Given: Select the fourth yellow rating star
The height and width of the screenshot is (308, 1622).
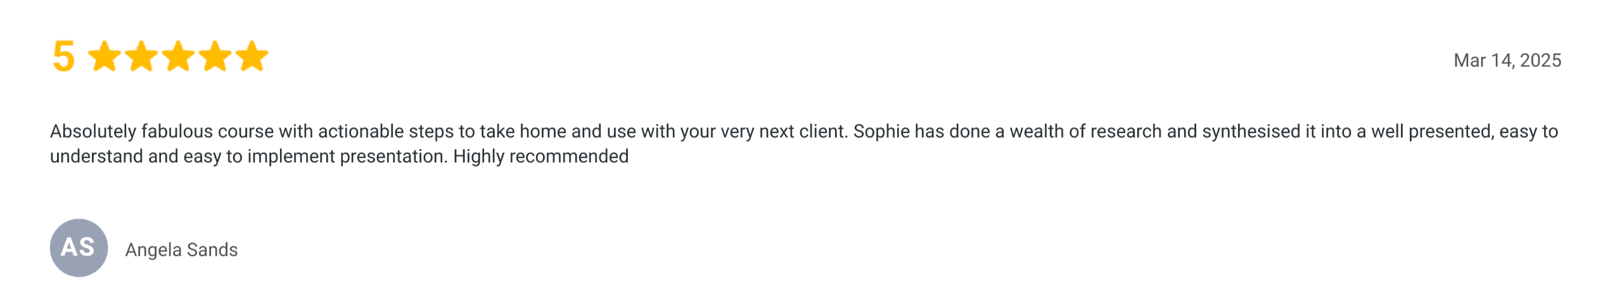Looking at the screenshot, I should (x=215, y=56).
